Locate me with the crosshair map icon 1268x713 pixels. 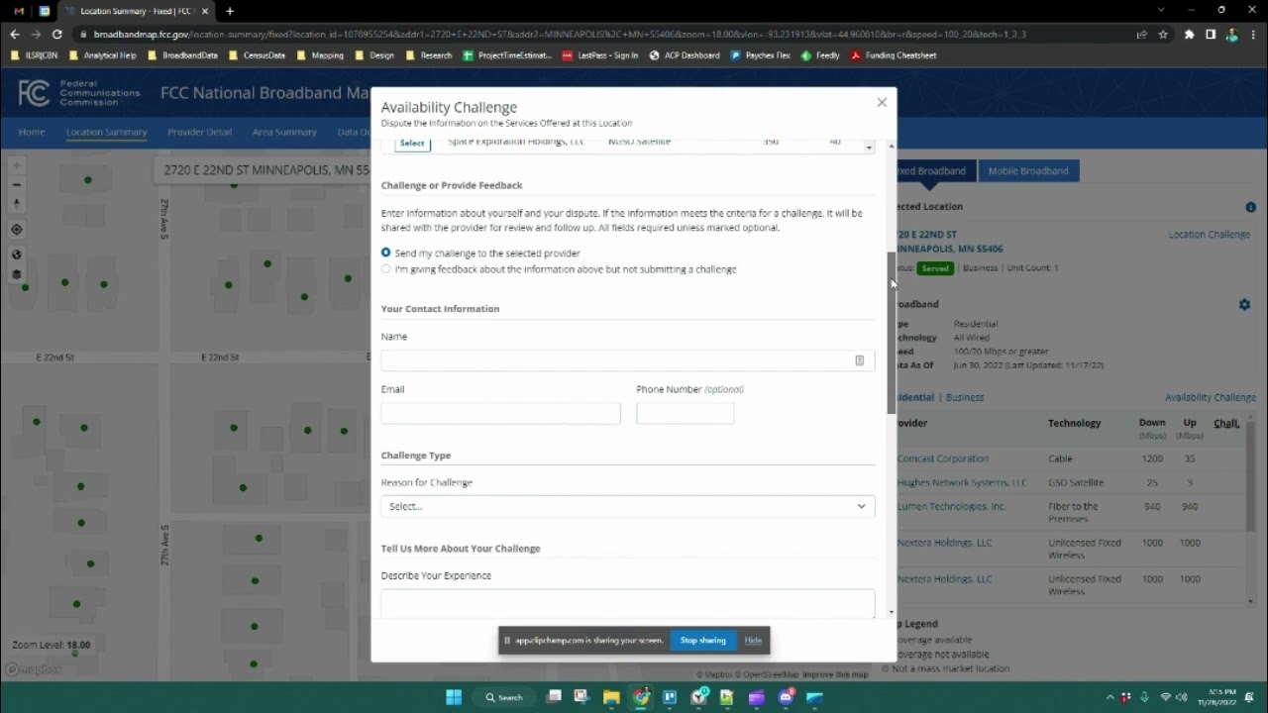17,230
